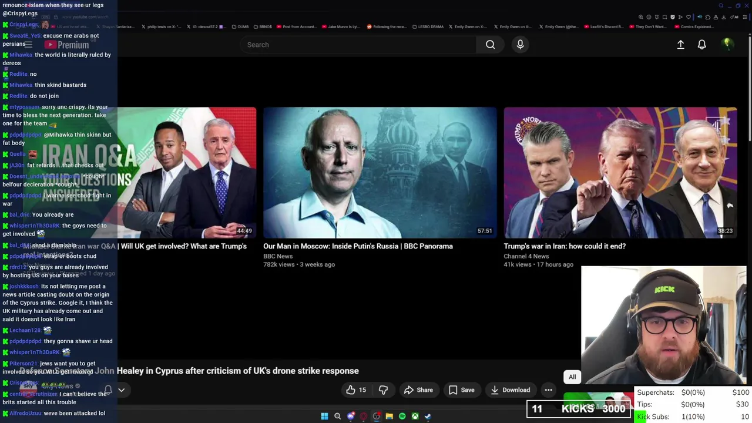Click the 38:23 duration badge
Screen dimensions: 752x423
tap(725, 231)
